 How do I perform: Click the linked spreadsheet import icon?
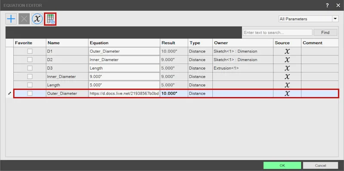[50, 19]
